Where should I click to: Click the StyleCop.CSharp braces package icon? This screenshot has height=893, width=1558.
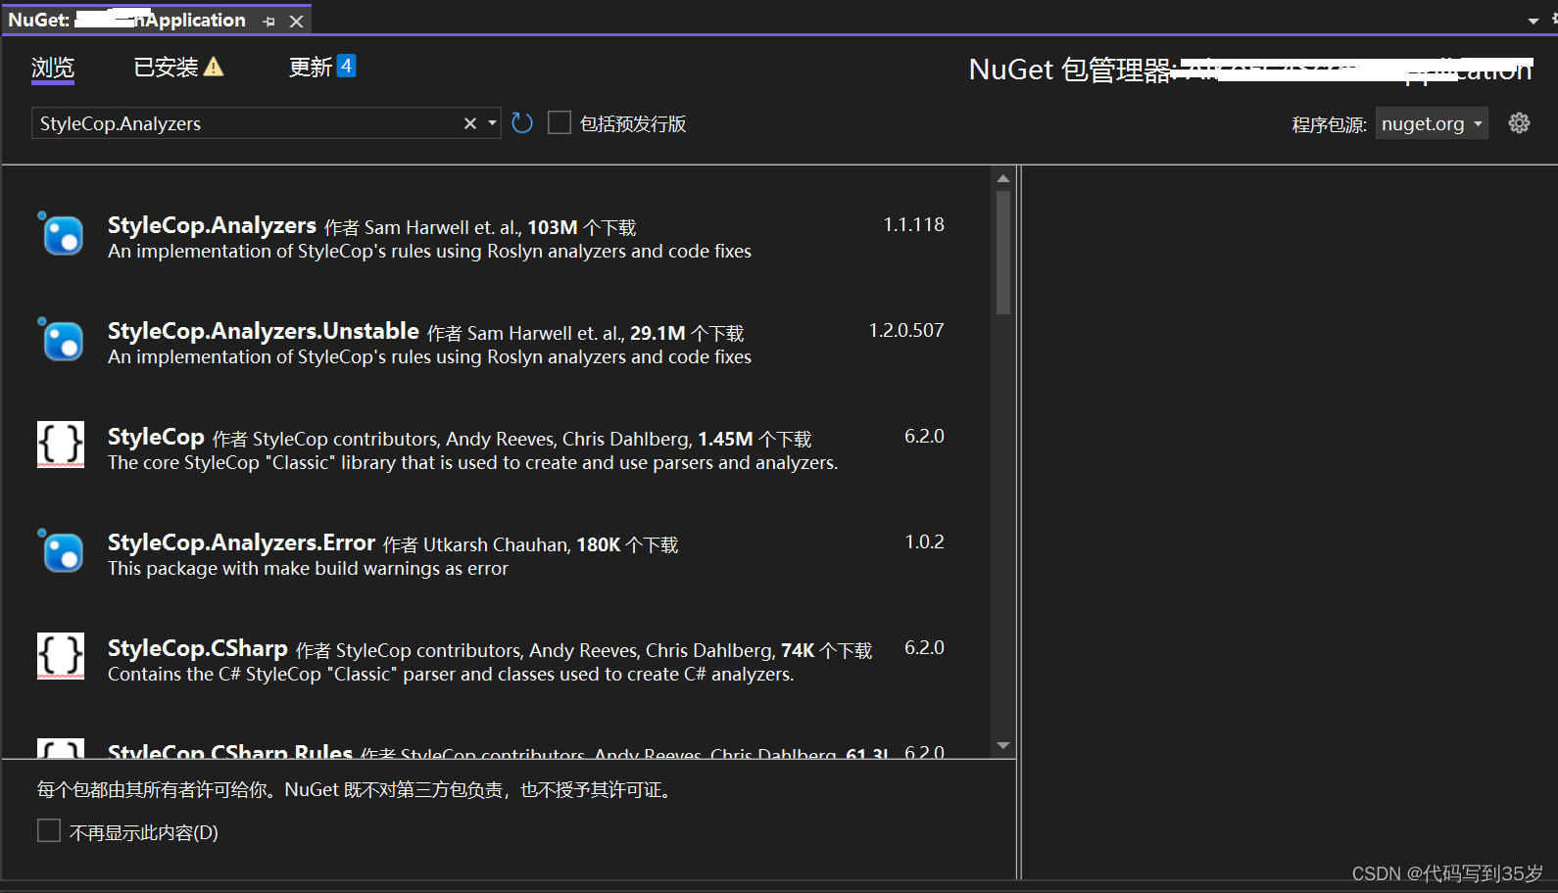coord(61,656)
